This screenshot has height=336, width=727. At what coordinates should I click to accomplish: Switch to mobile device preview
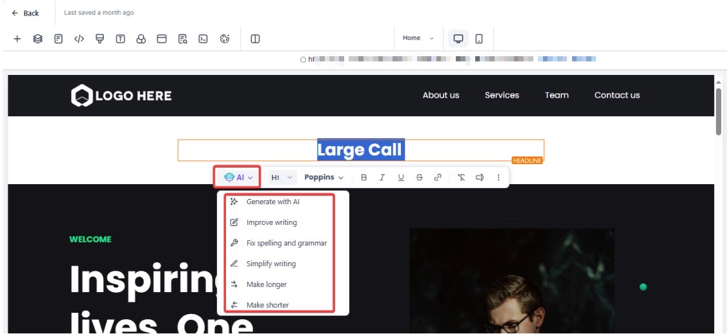(x=479, y=39)
